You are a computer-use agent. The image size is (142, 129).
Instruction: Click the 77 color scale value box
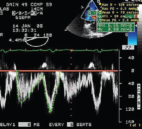[x=128, y=47]
